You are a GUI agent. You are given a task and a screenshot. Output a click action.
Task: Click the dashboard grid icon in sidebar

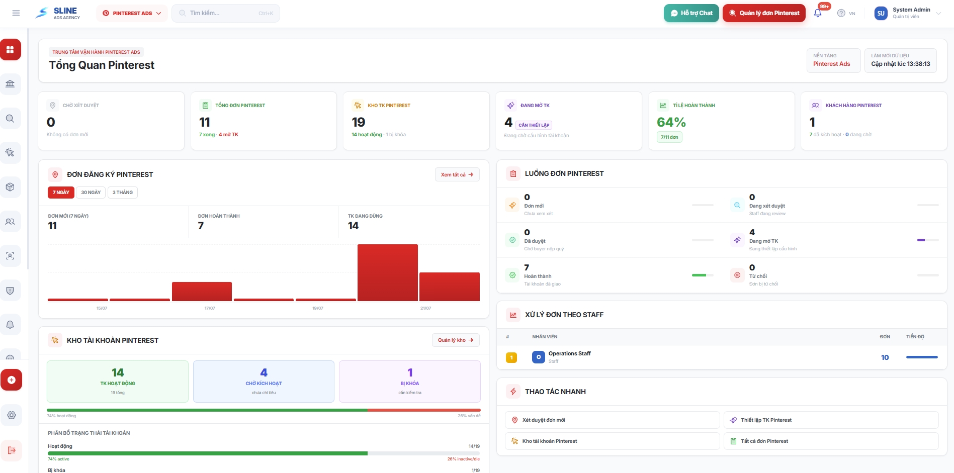[10, 50]
